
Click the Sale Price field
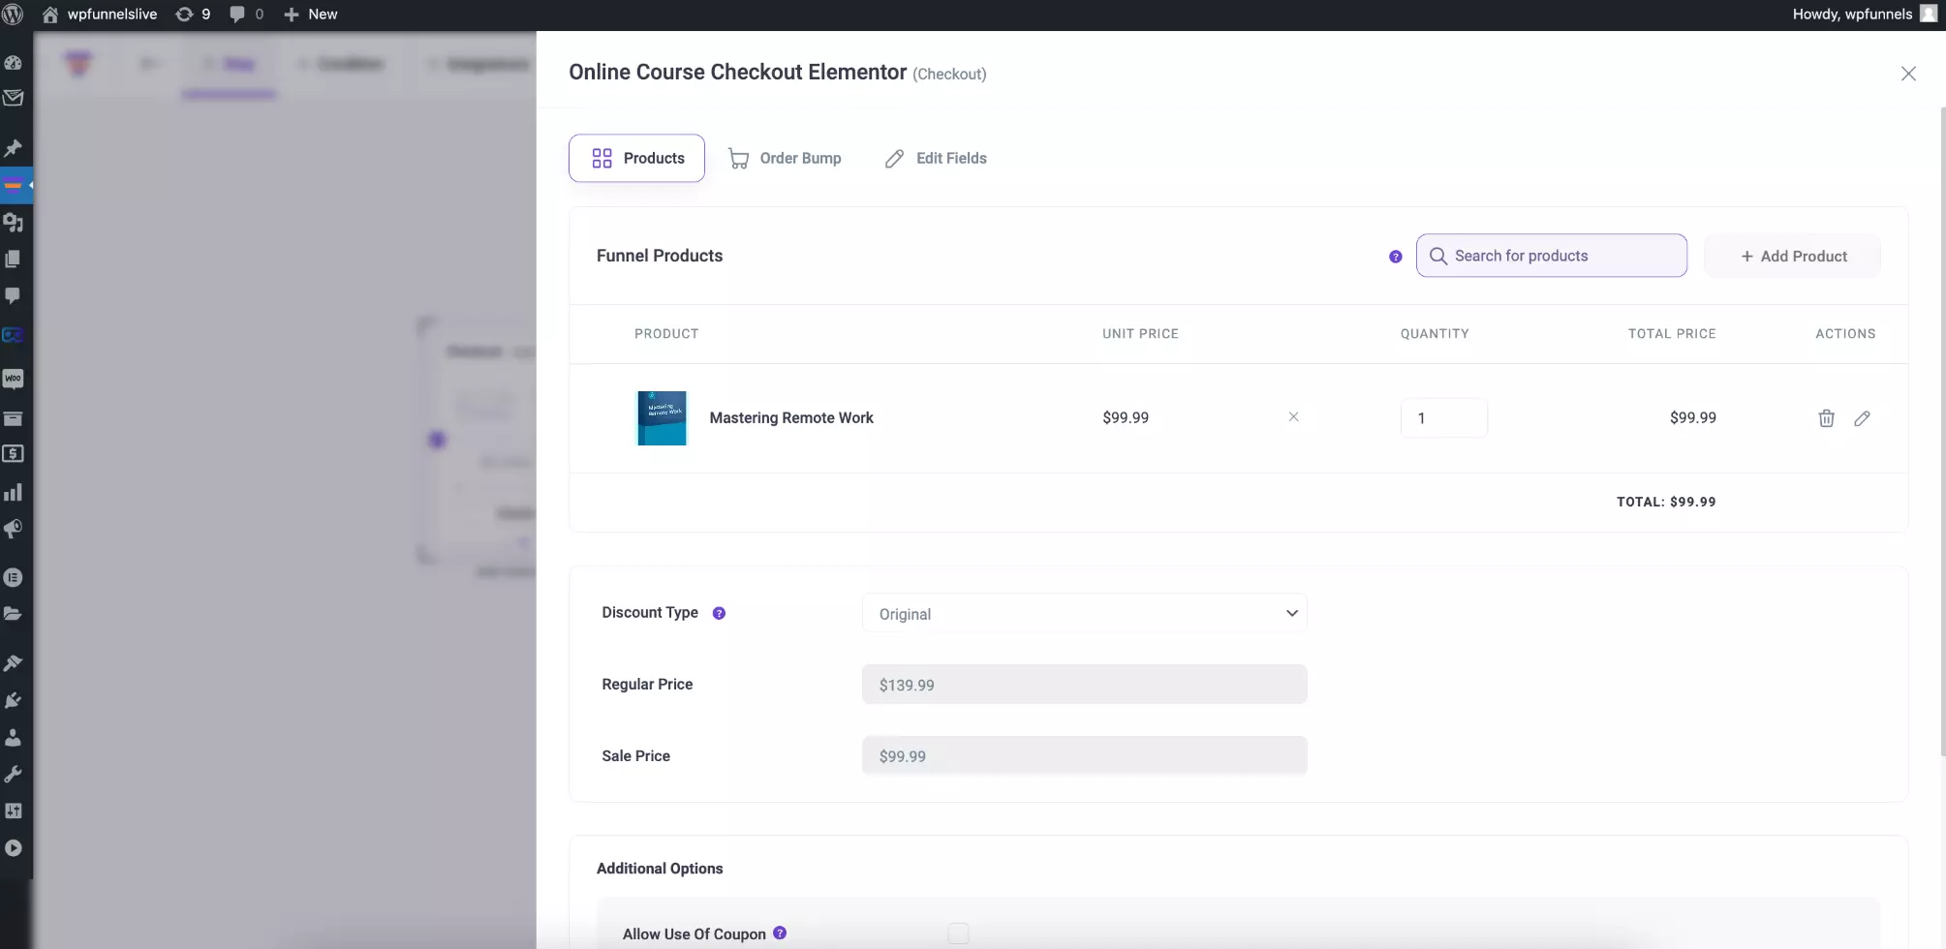coord(1084,756)
